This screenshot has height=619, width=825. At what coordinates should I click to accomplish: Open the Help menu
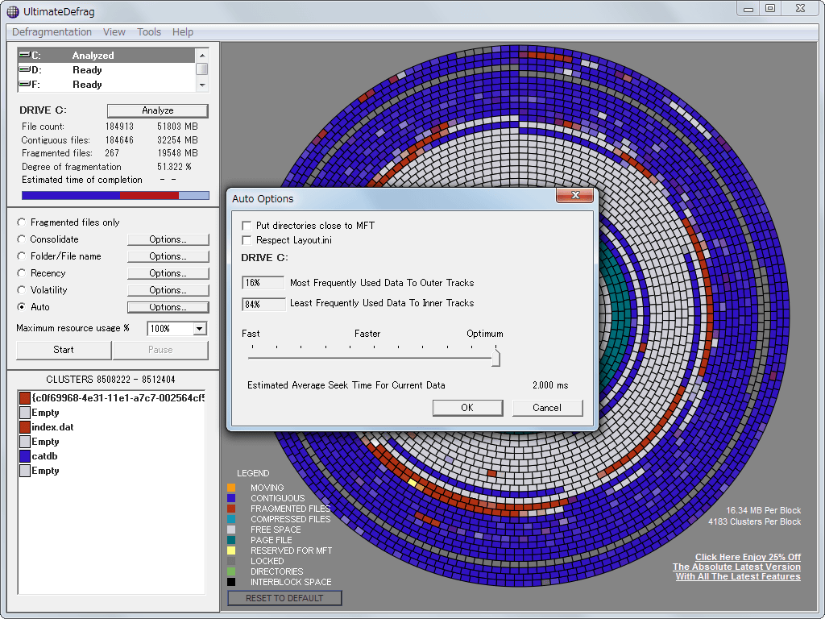pyautogui.click(x=183, y=32)
